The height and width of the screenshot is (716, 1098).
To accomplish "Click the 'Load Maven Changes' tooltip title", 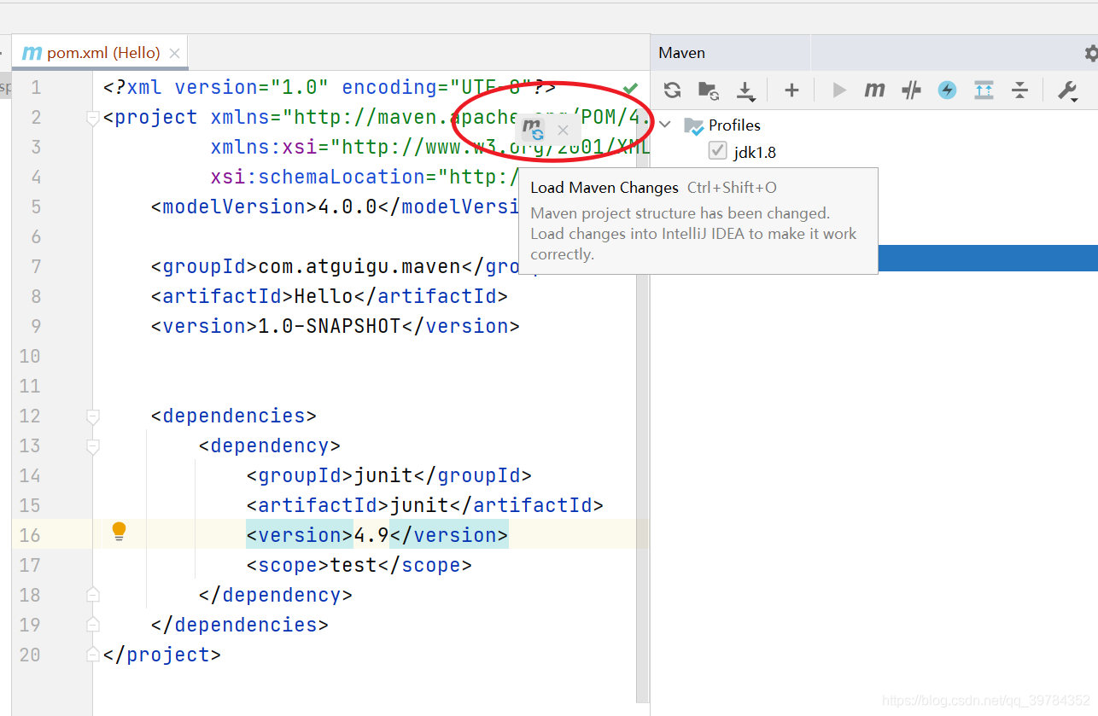I will tap(604, 188).
